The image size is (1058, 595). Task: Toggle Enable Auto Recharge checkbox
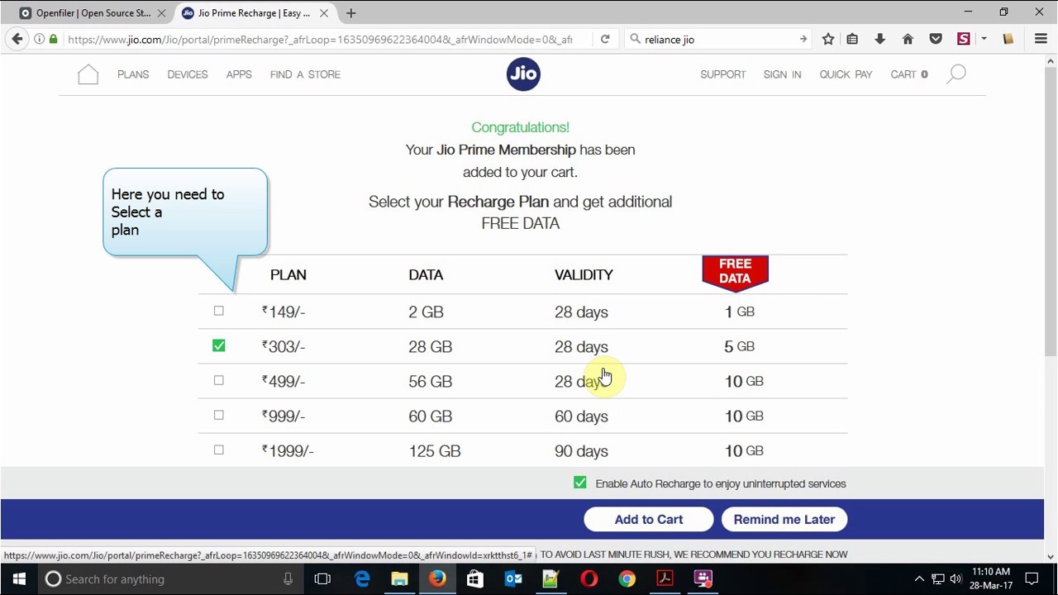coord(579,483)
